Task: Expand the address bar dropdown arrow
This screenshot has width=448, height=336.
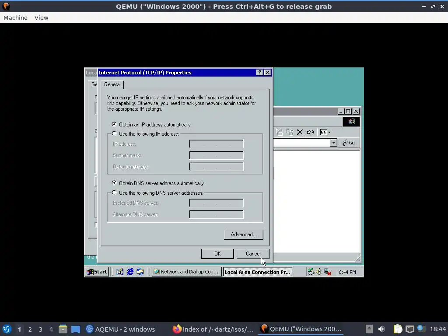Action: (x=333, y=143)
